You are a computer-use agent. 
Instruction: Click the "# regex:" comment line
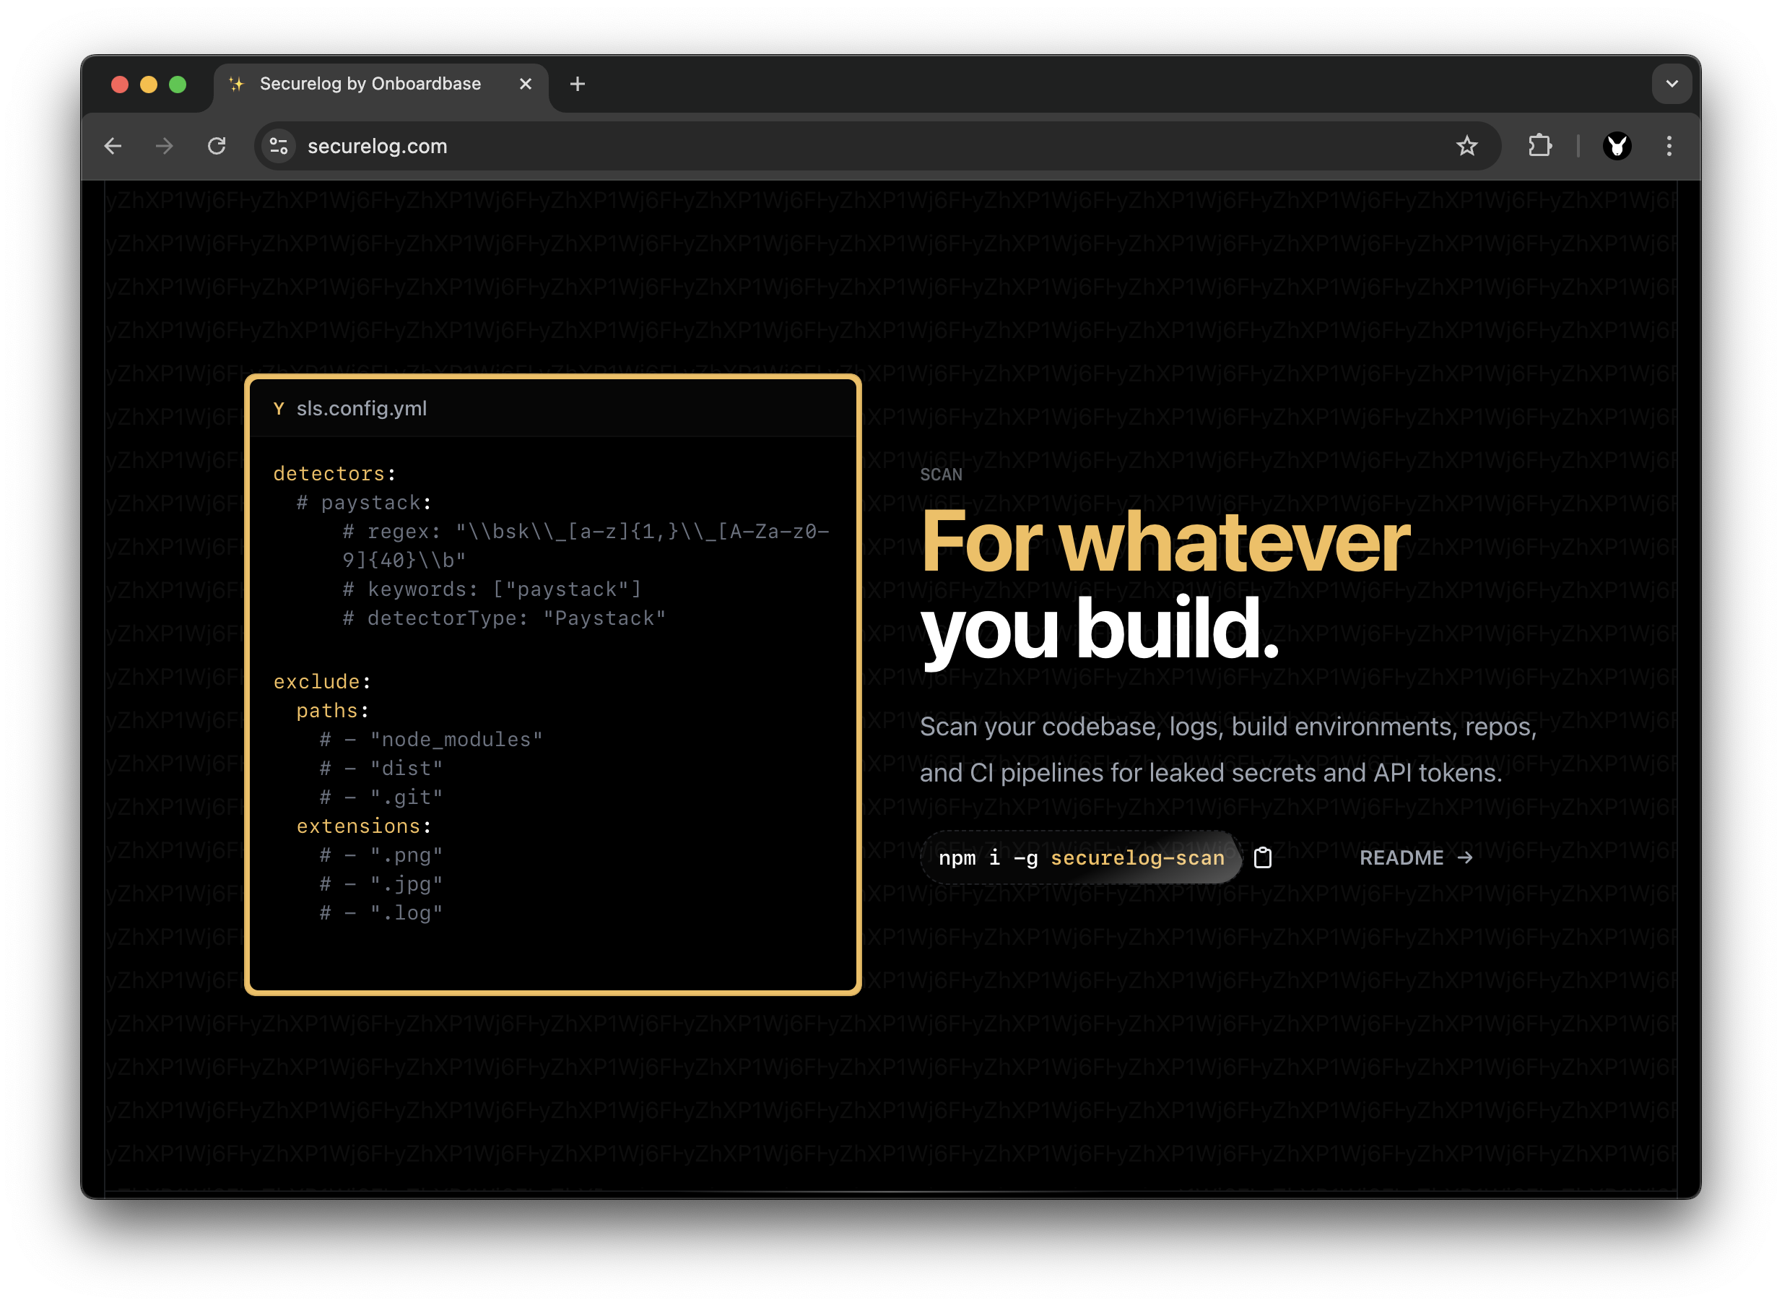[586, 546]
